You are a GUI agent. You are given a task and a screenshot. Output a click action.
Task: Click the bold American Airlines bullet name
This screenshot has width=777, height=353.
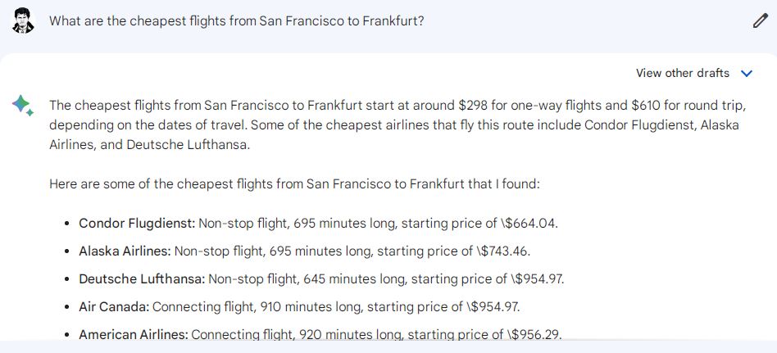pyautogui.click(x=134, y=335)
